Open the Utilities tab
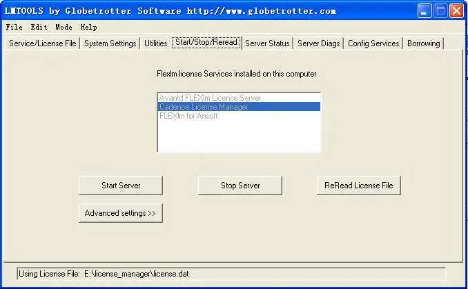 point(155,43)
